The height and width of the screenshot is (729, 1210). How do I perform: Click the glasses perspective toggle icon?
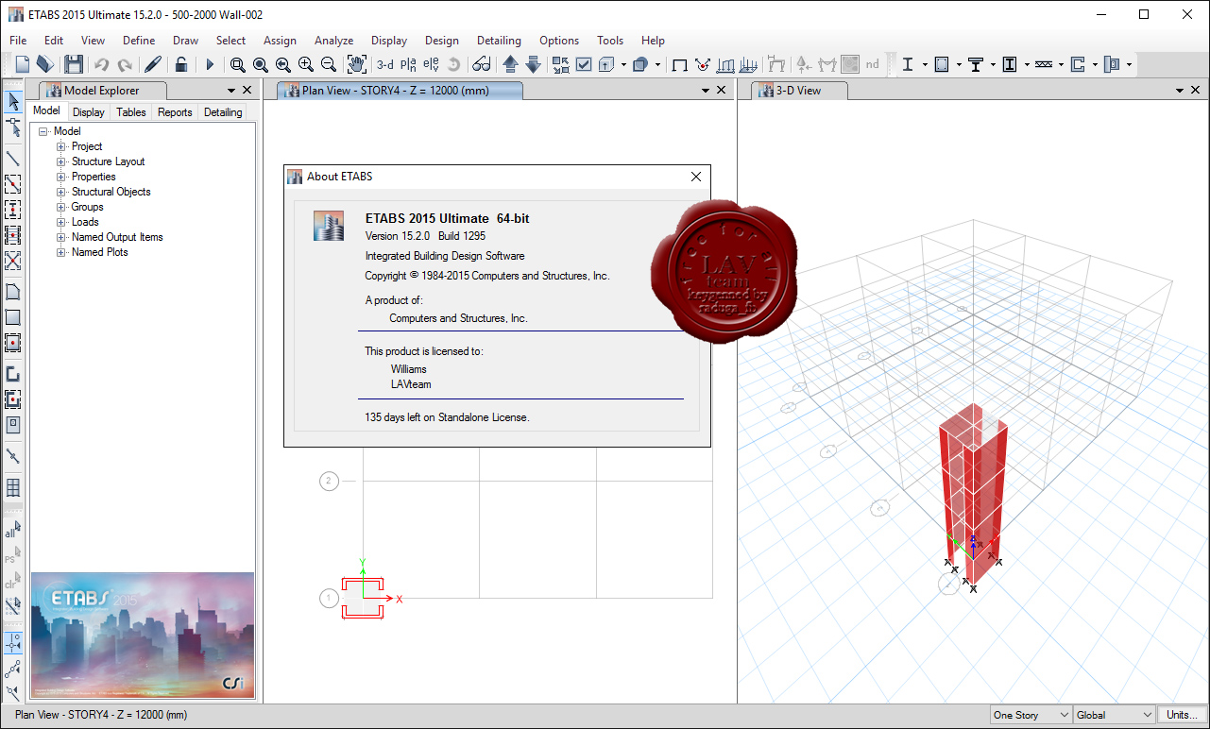coord(482,64)
